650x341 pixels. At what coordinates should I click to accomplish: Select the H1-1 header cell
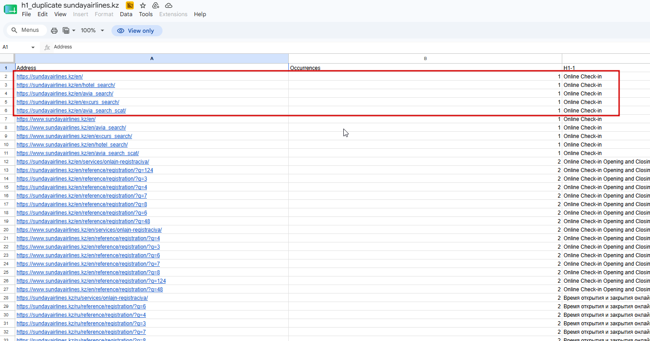[x=606, y=68]
